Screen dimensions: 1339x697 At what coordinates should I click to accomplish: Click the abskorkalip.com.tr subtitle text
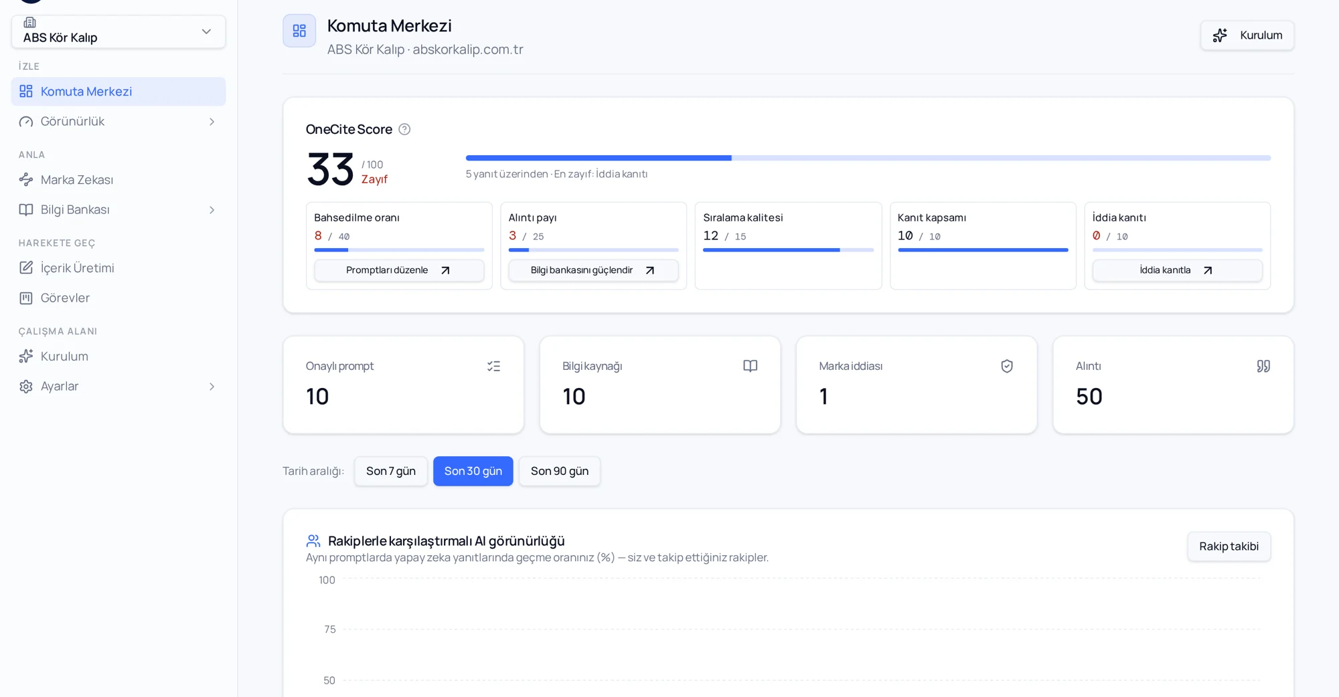click(x=468, y=49)
